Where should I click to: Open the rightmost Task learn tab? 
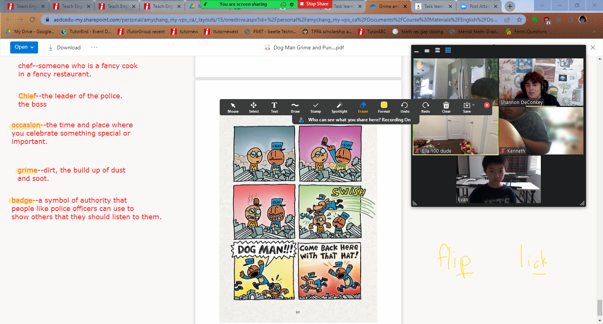coord(433,6)
